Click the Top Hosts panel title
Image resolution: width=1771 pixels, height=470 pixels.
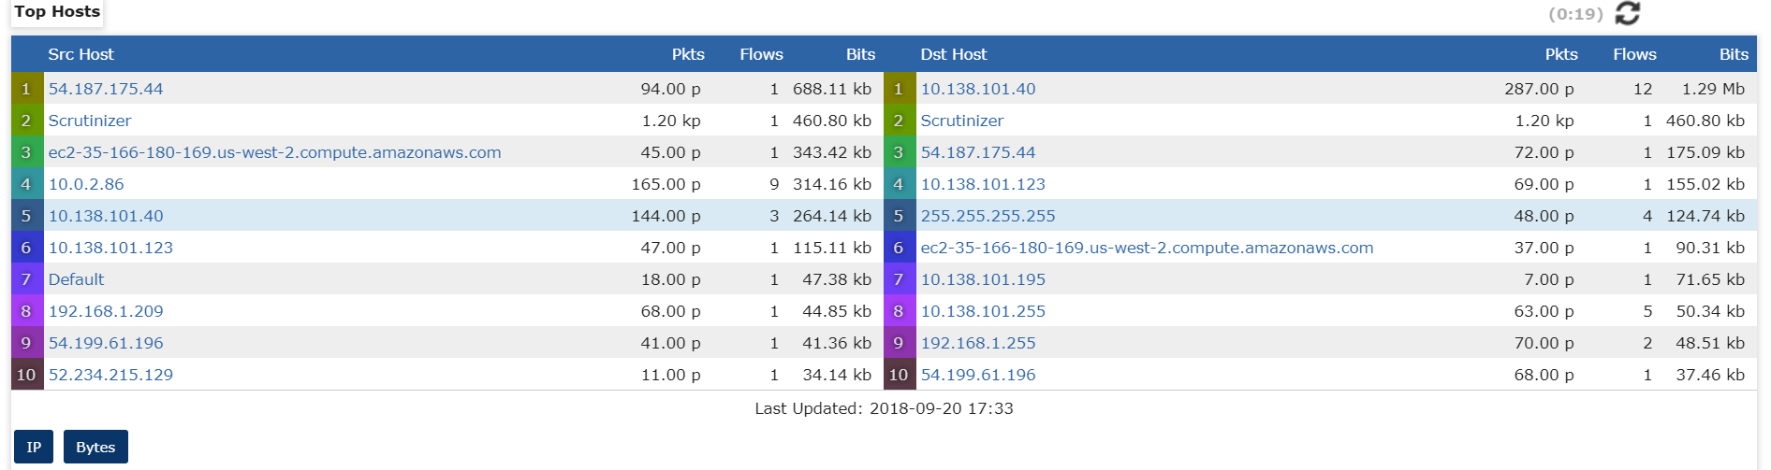[x=57, y=12]
